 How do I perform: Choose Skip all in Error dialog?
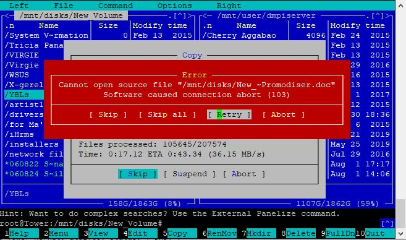167,114
